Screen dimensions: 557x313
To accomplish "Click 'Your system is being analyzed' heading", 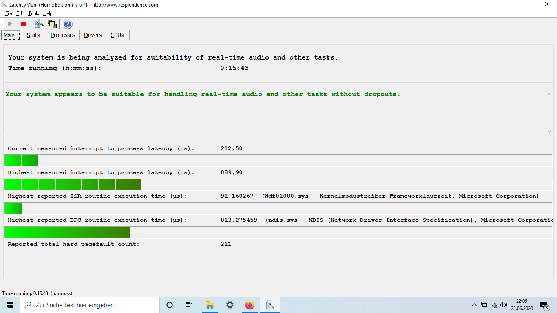I will 173,57.
